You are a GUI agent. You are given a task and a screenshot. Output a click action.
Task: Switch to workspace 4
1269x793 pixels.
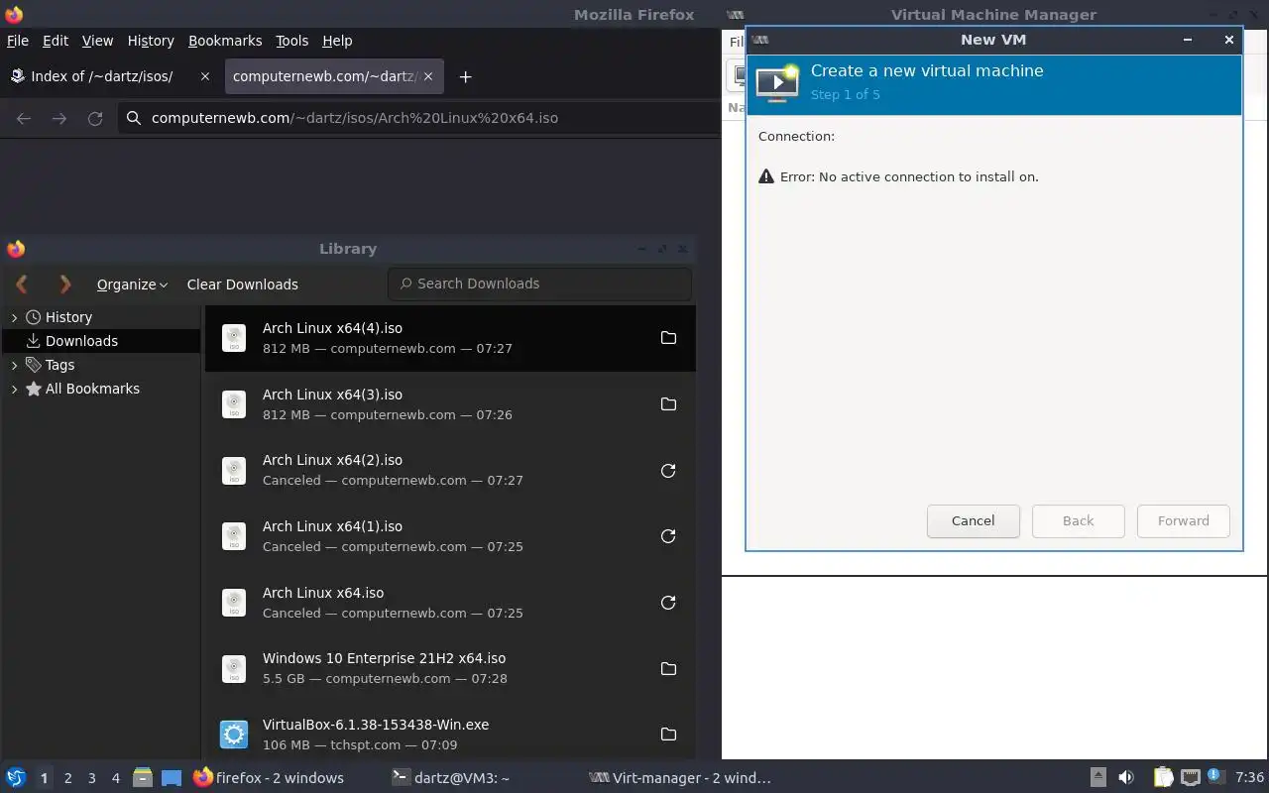116,778
